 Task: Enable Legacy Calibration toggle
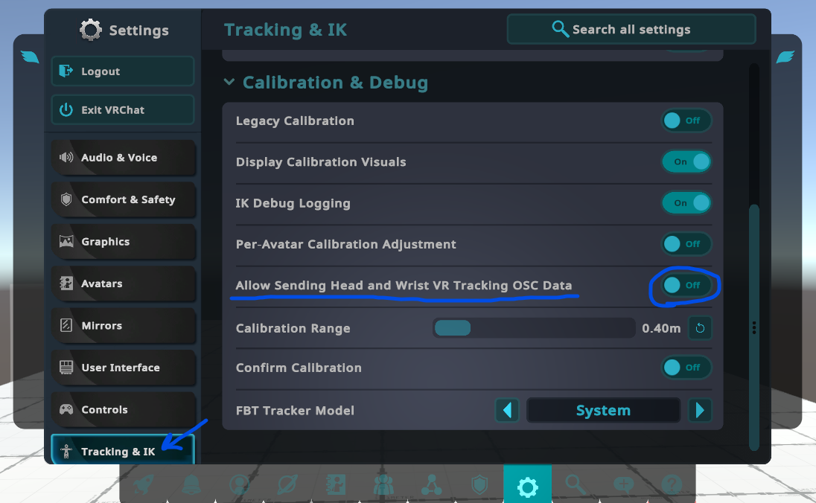click(x=686, y=121)
